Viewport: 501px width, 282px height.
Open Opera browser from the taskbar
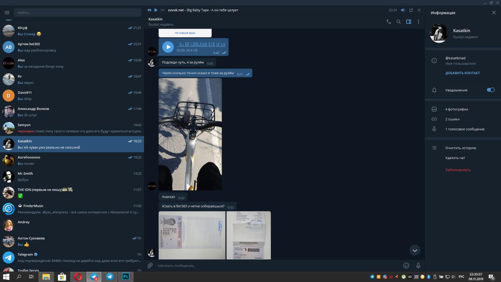click(x=78, y=277)
